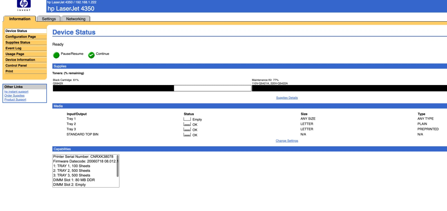Select the TRAY 2, 500 Sheets entry
This screenshot has width=447, height=211.
coord(72,171)
